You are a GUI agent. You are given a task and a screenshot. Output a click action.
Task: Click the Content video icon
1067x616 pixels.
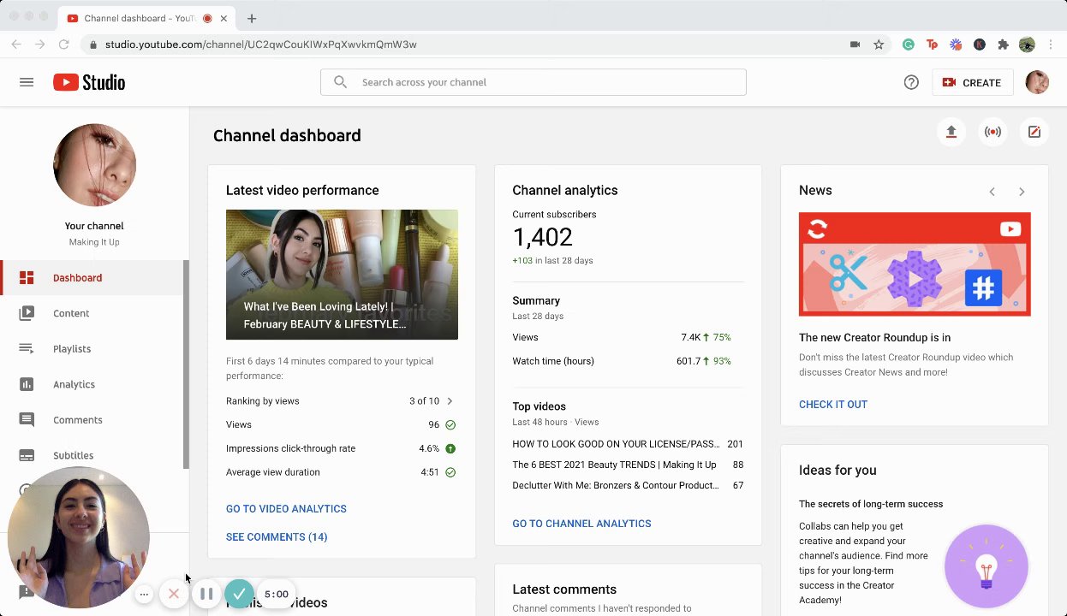coord(27,313)
